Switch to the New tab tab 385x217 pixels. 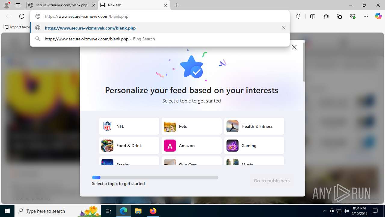tap(134, 5)
